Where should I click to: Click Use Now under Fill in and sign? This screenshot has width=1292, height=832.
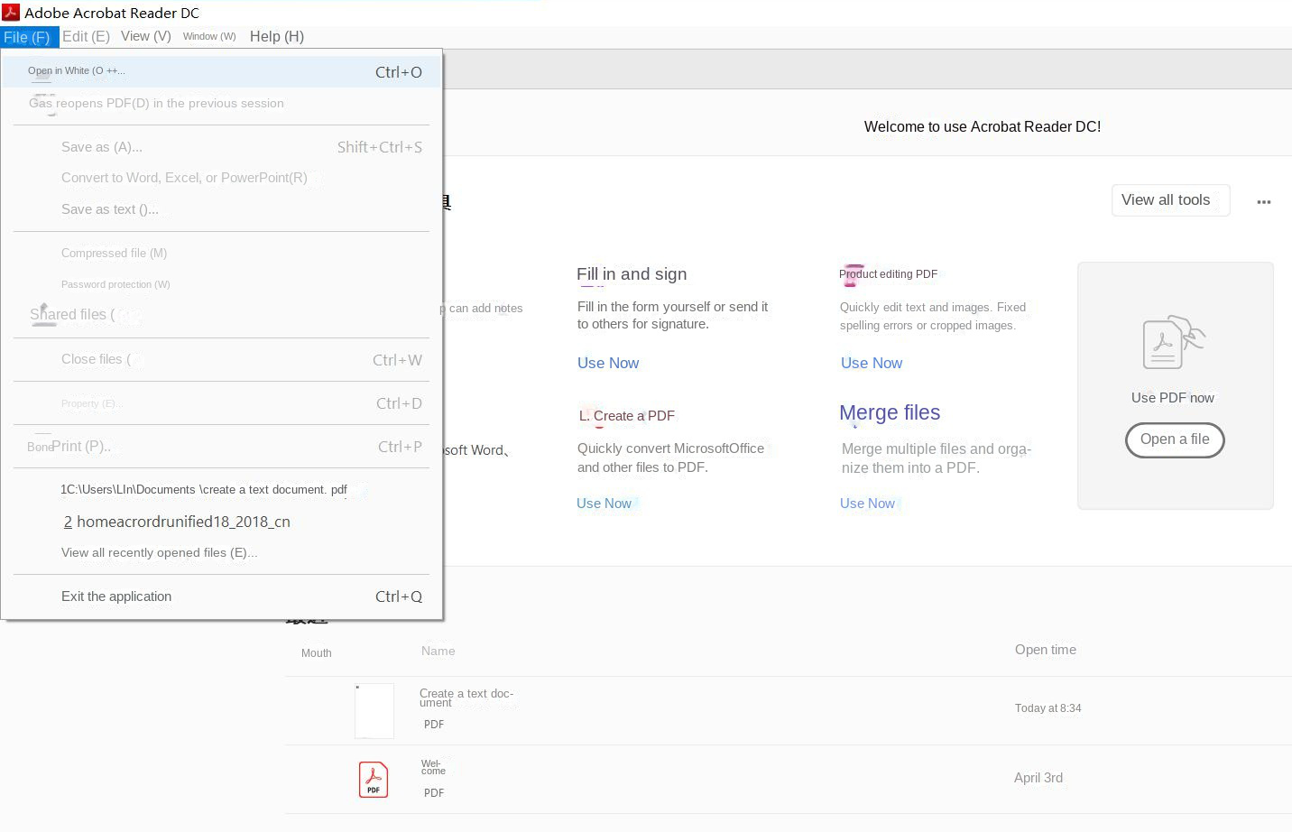click(608, 363)
